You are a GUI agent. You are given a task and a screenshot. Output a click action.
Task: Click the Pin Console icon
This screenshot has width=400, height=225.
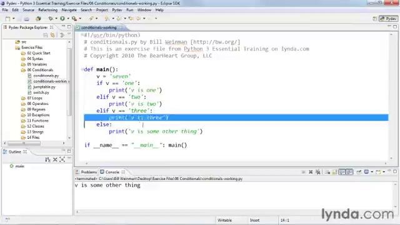(x=359, y=172)
